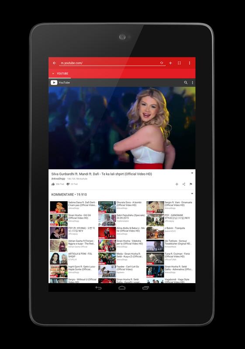The height and width of the screenshot is (349, 245).
Task: Open Sinan Hoxha - Gili Gili video
Action: tap(80, 217)
